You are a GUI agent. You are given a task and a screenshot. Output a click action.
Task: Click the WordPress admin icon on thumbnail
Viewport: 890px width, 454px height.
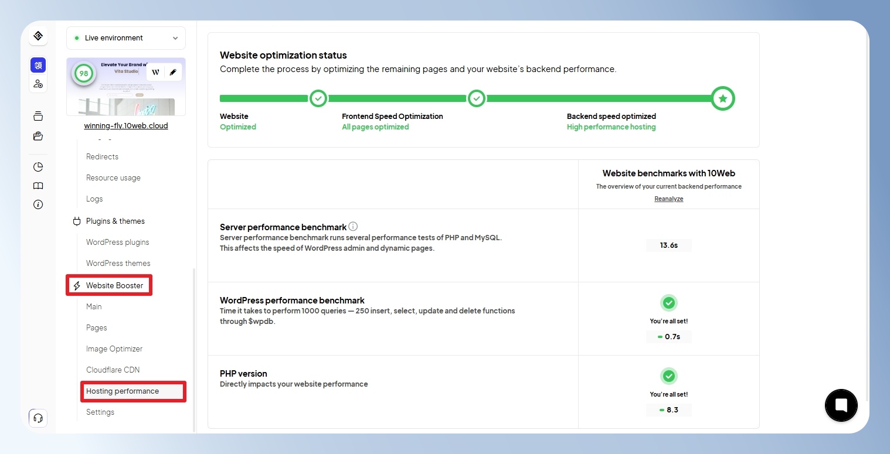point(155,72)
